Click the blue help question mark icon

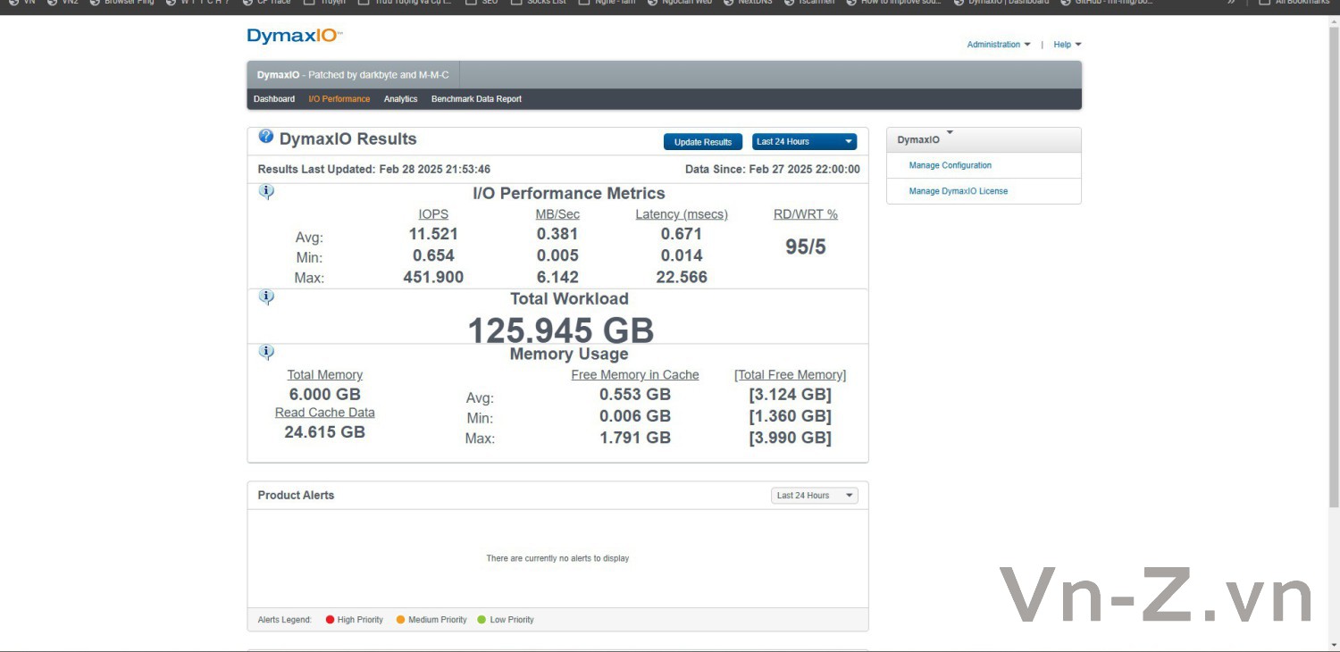click(x=265, y=137)
